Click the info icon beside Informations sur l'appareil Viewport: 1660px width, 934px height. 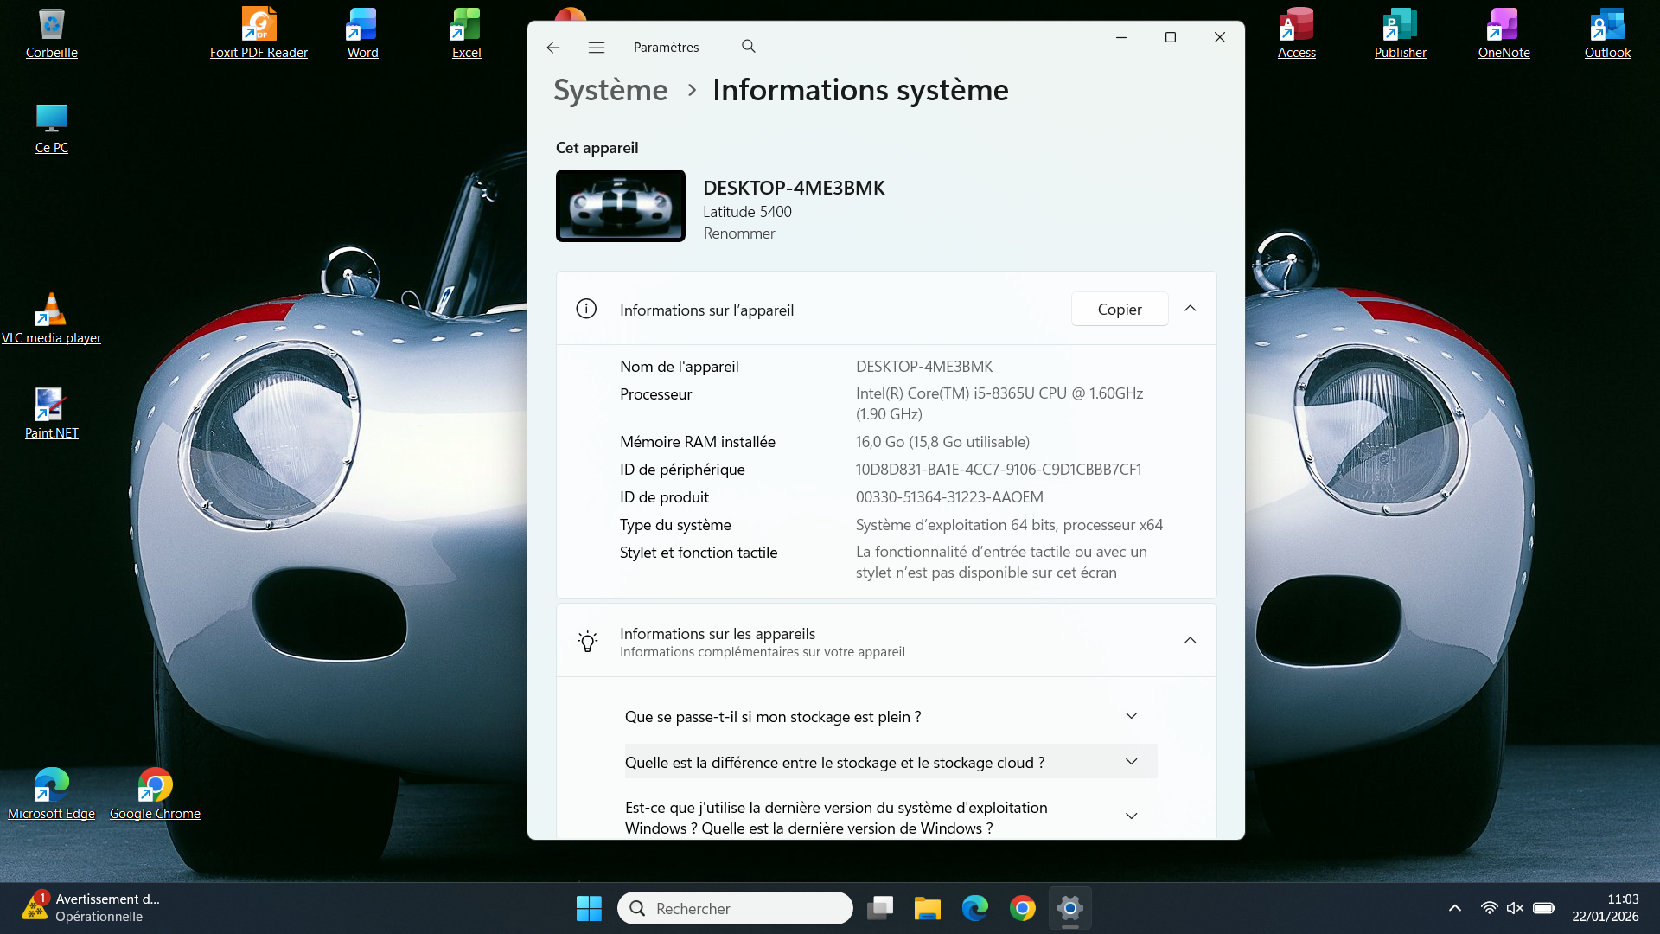[x=586, y=309]
